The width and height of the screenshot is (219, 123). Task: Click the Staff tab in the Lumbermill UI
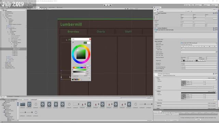[128, 32]
